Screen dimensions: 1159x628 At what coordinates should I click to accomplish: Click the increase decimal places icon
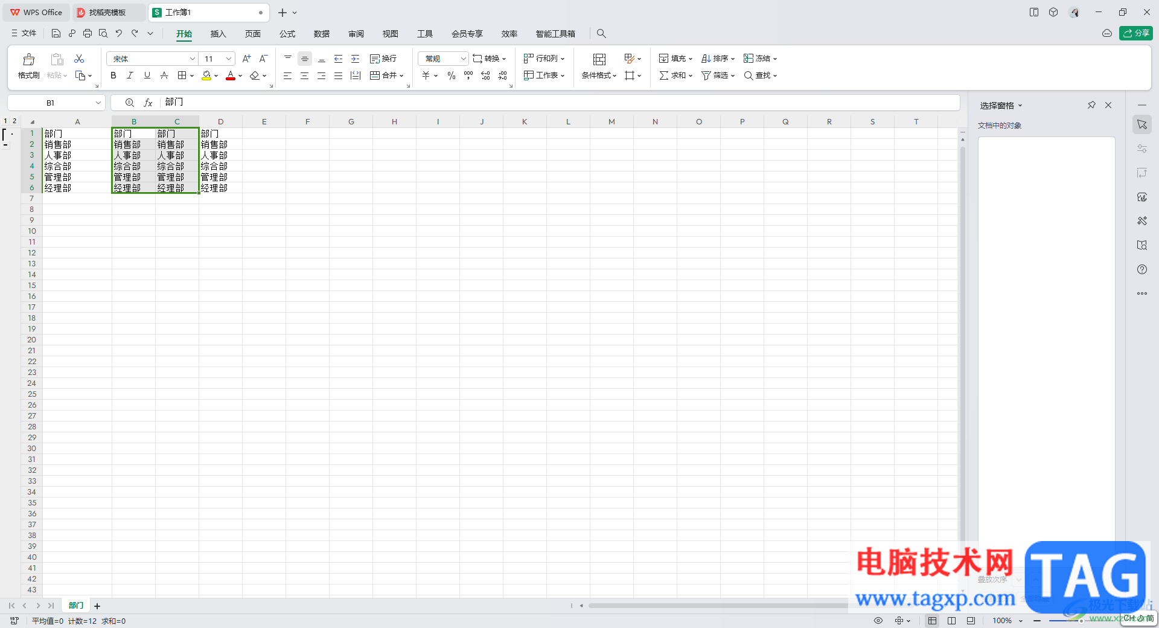coord(485,75)
